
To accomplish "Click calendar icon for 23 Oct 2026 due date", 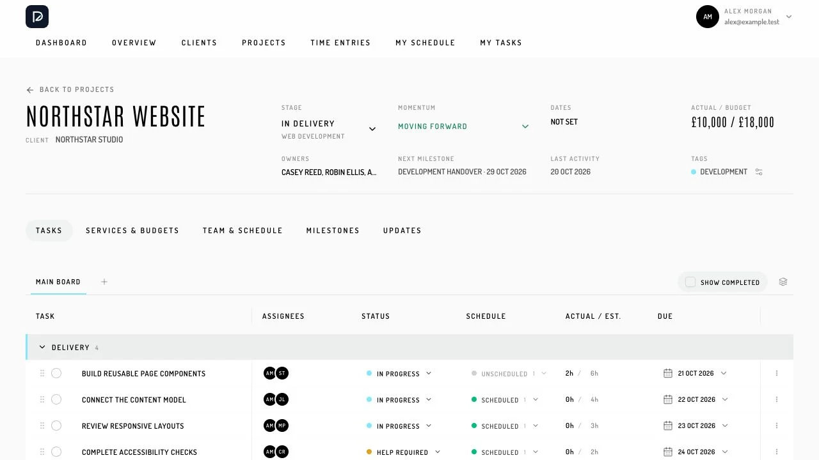I will [x=668, y=425].
